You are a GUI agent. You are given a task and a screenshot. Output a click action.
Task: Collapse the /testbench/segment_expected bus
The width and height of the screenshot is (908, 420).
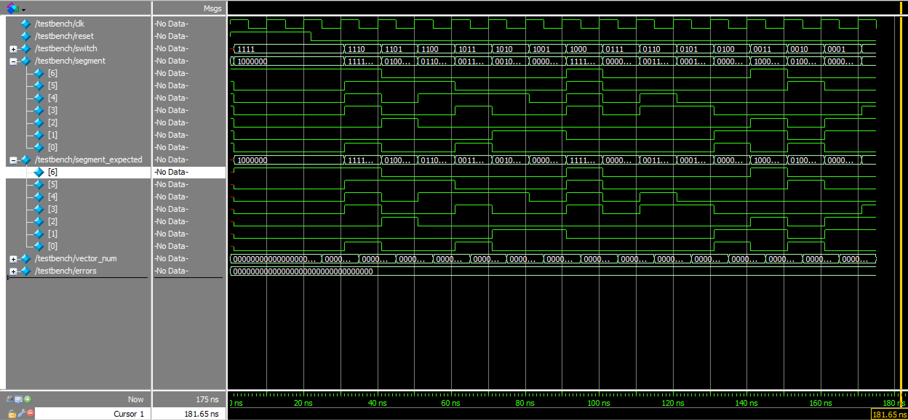13,160
